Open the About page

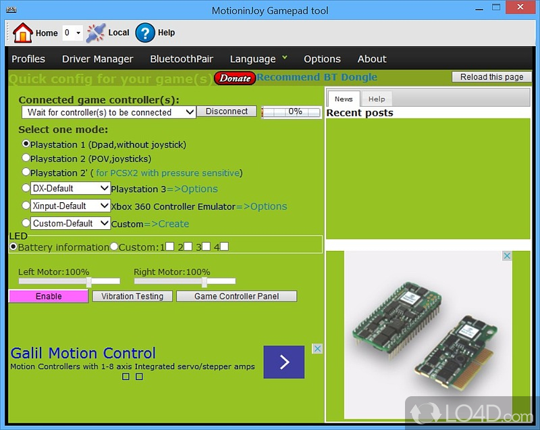click(372, 59)
